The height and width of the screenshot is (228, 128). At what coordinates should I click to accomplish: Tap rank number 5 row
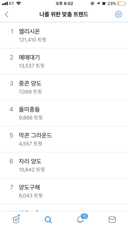[x=64, y=139]
